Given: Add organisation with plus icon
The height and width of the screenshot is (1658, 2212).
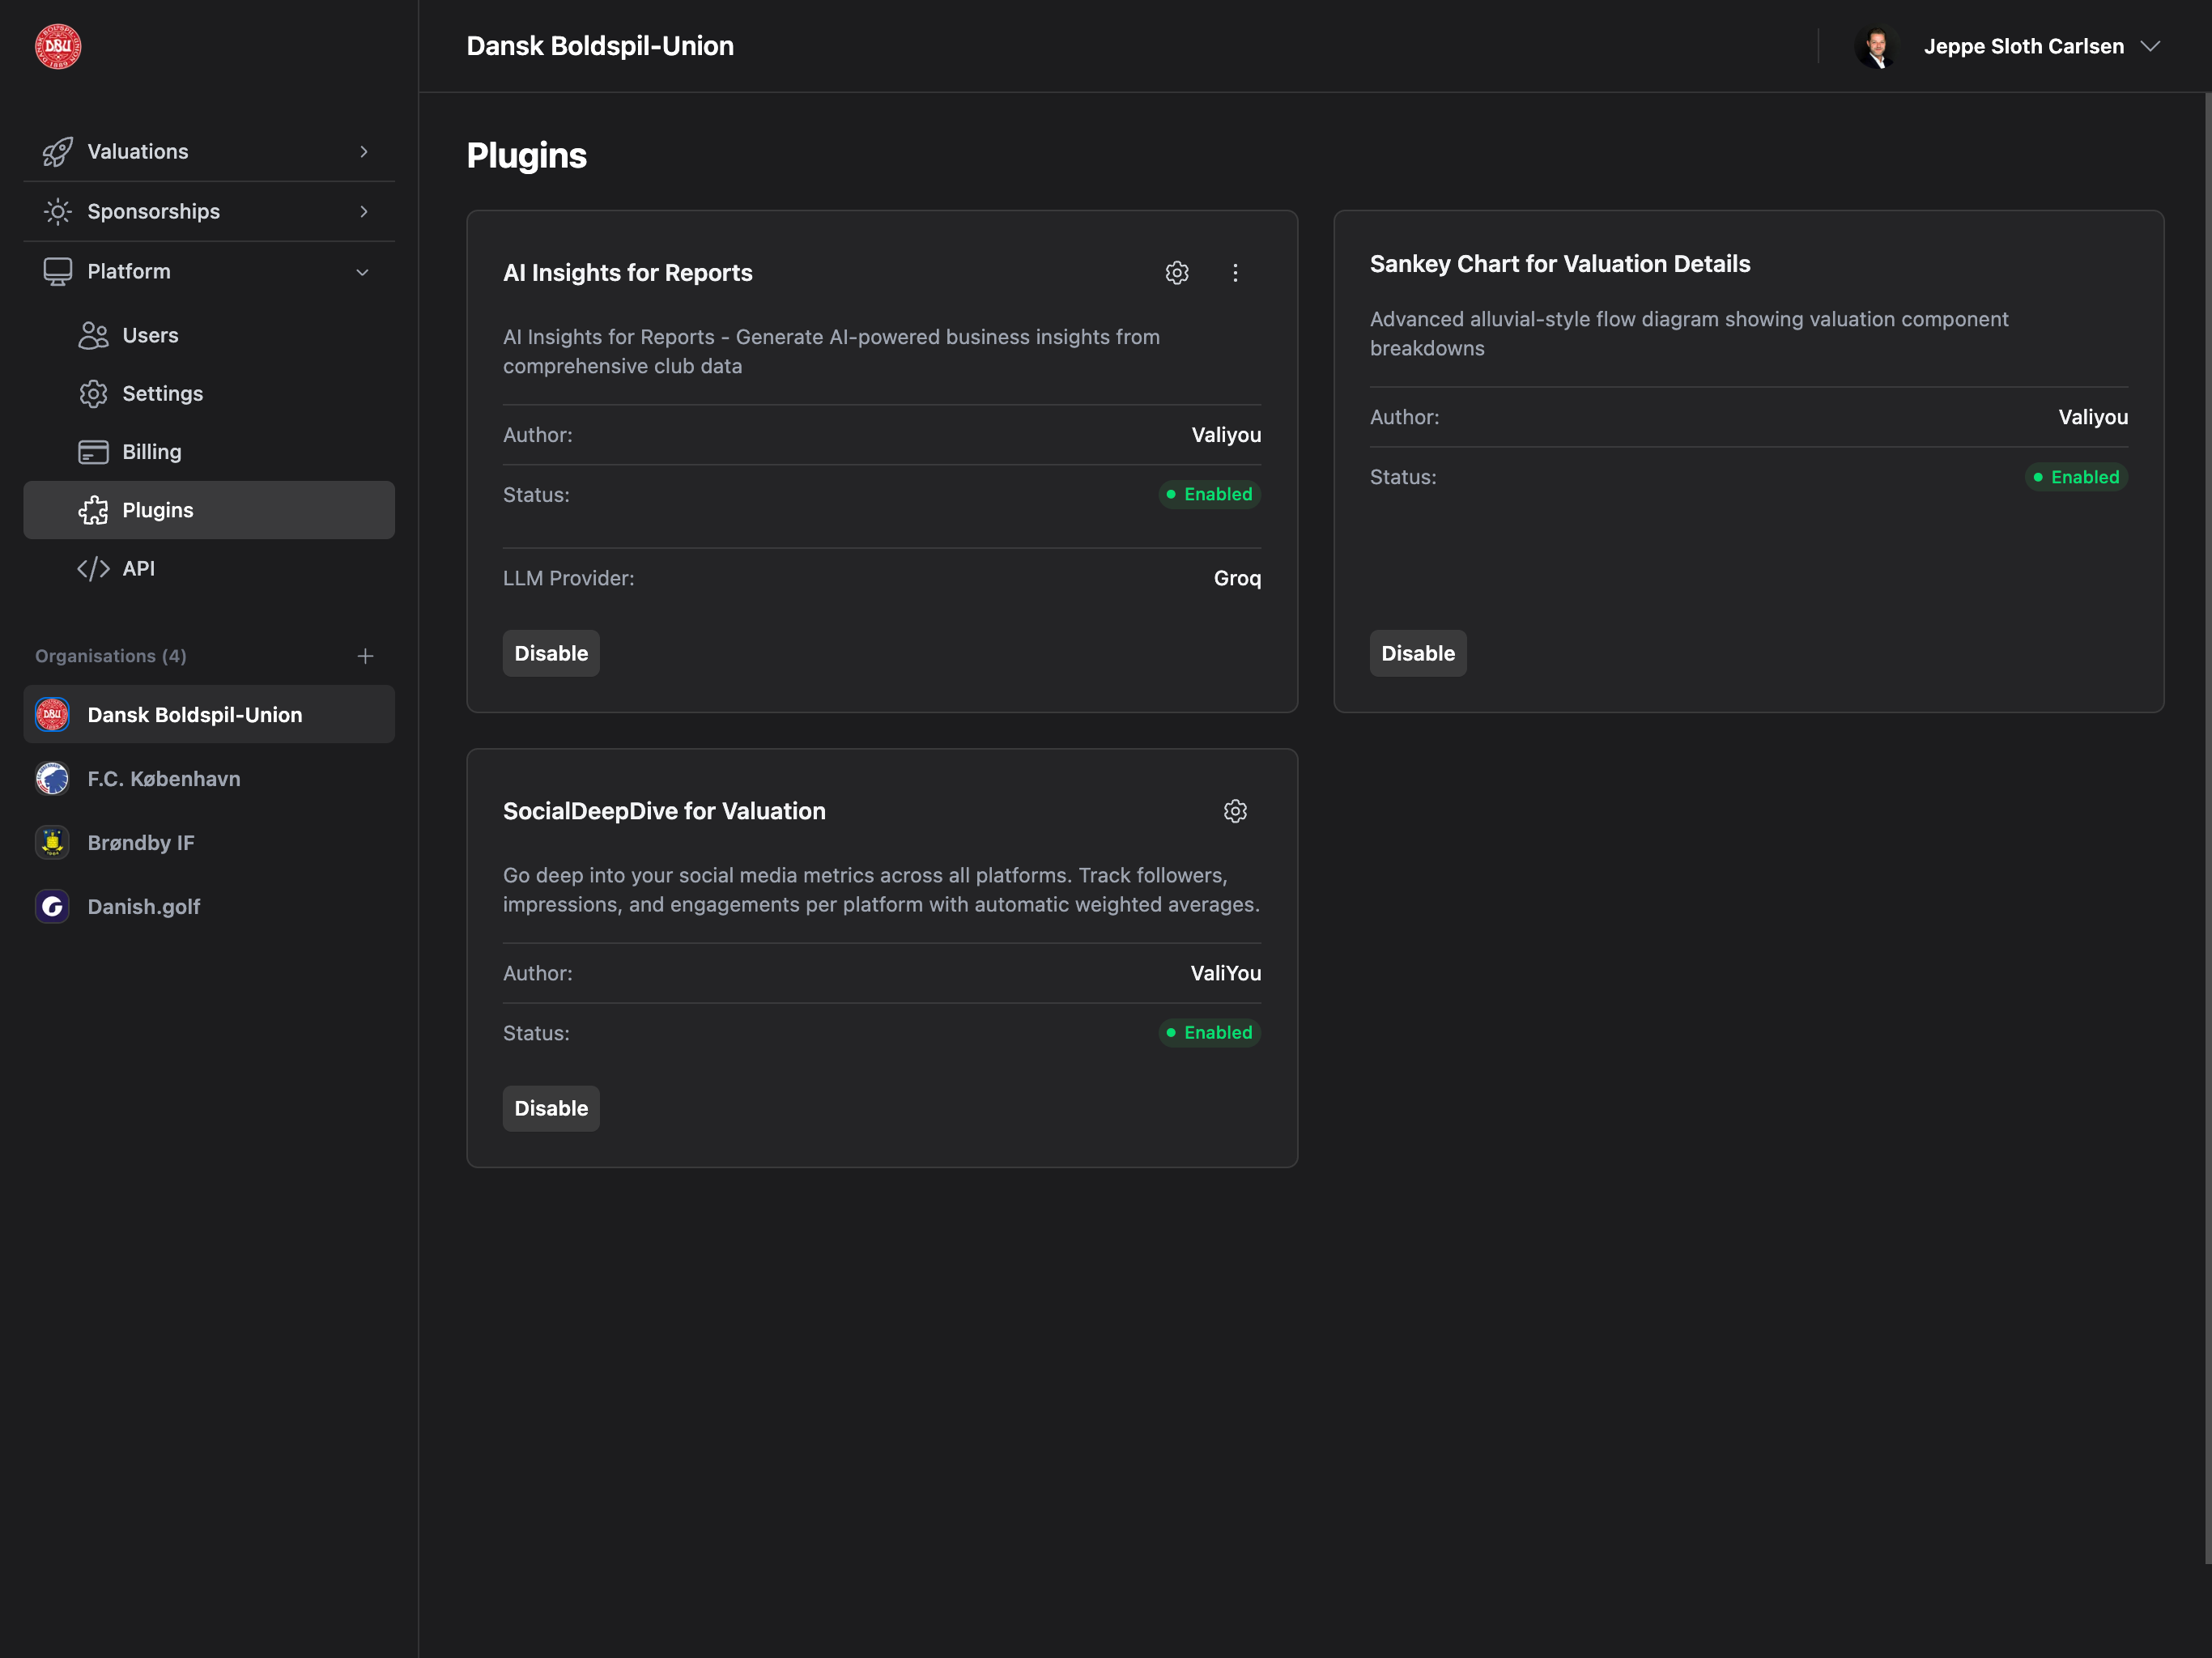Looking at the screenshot, I should 365,656.
